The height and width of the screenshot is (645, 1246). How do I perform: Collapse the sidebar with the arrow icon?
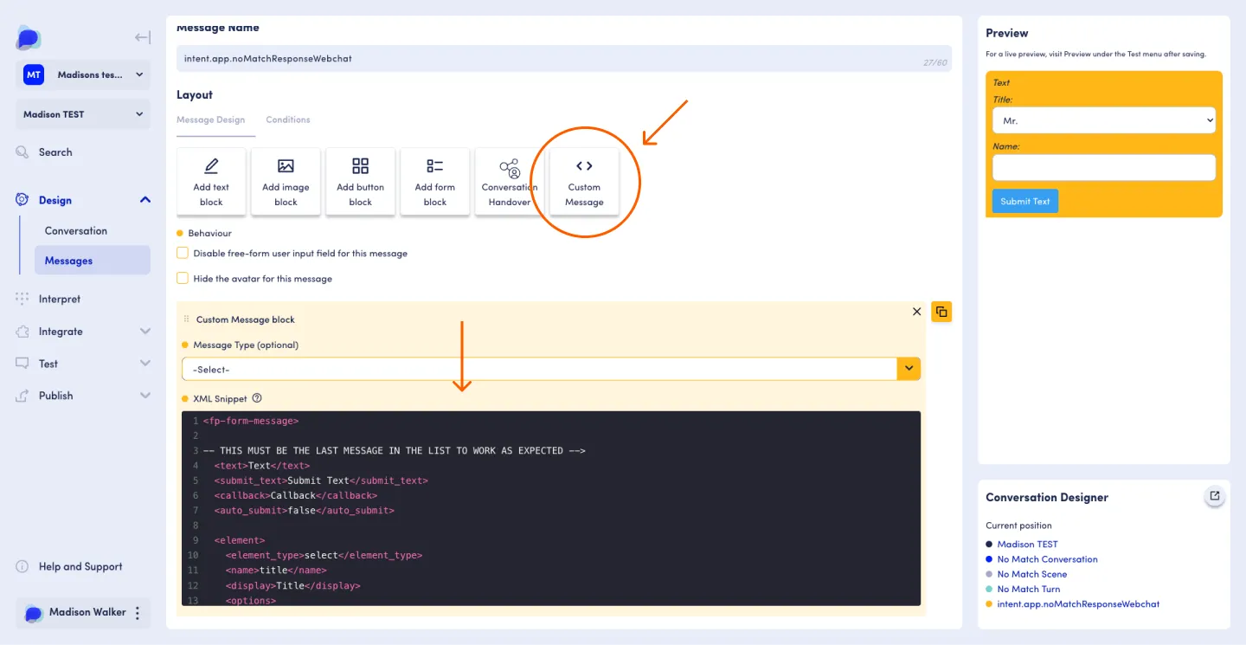click(x=143, y=37)
